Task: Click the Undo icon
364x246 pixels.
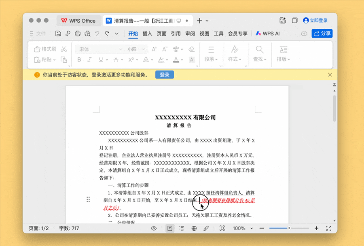Action: (x=97, y=34)
